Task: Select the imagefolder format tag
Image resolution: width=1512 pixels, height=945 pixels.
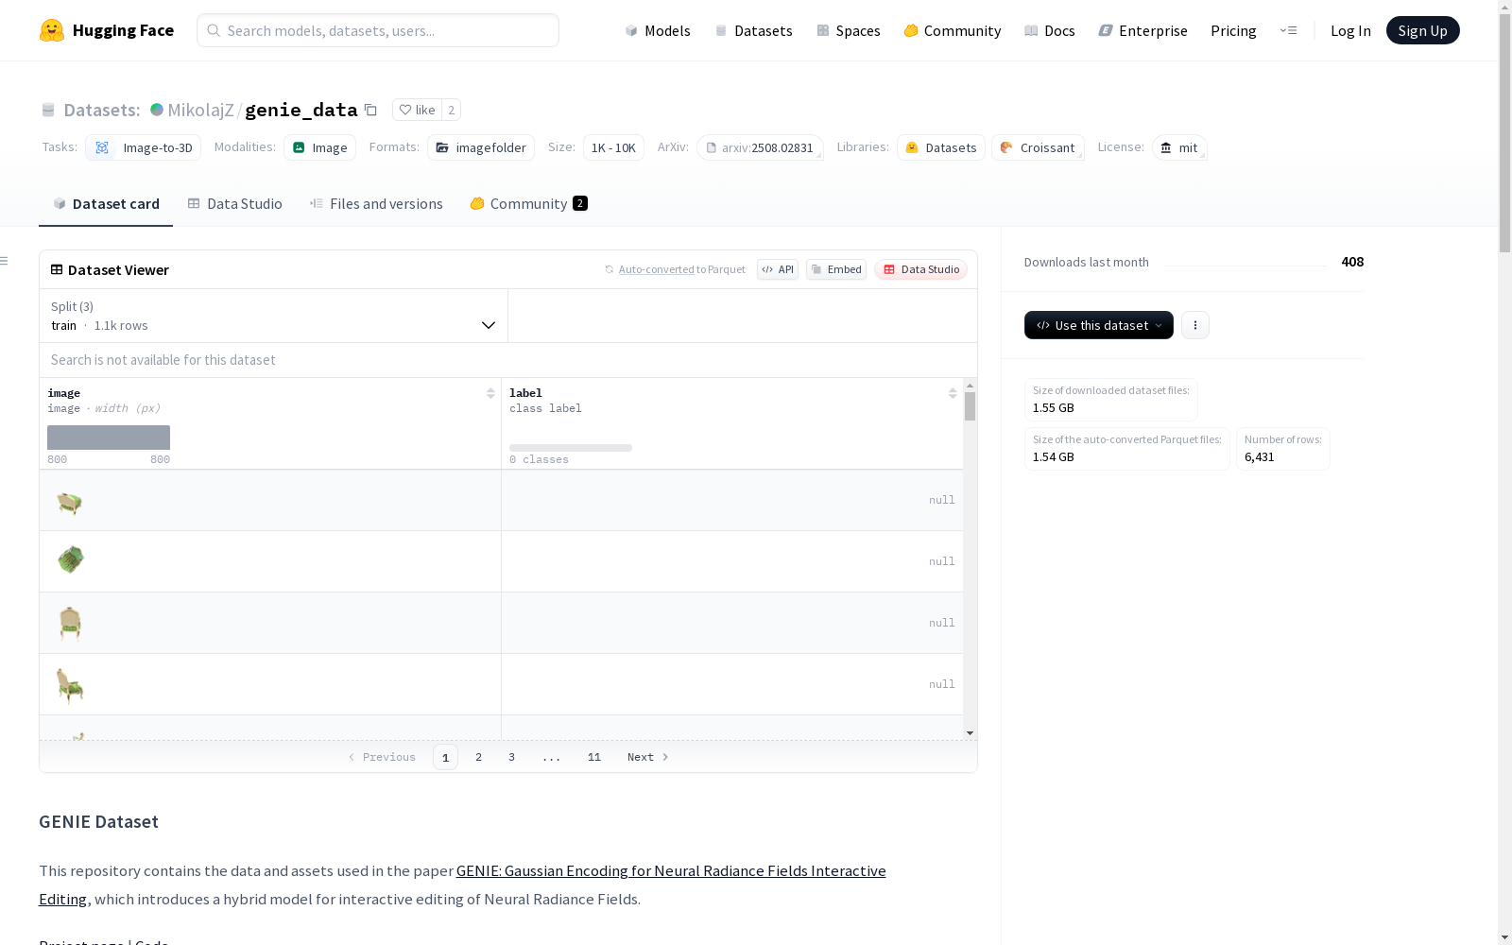Action: coord(481,147)
